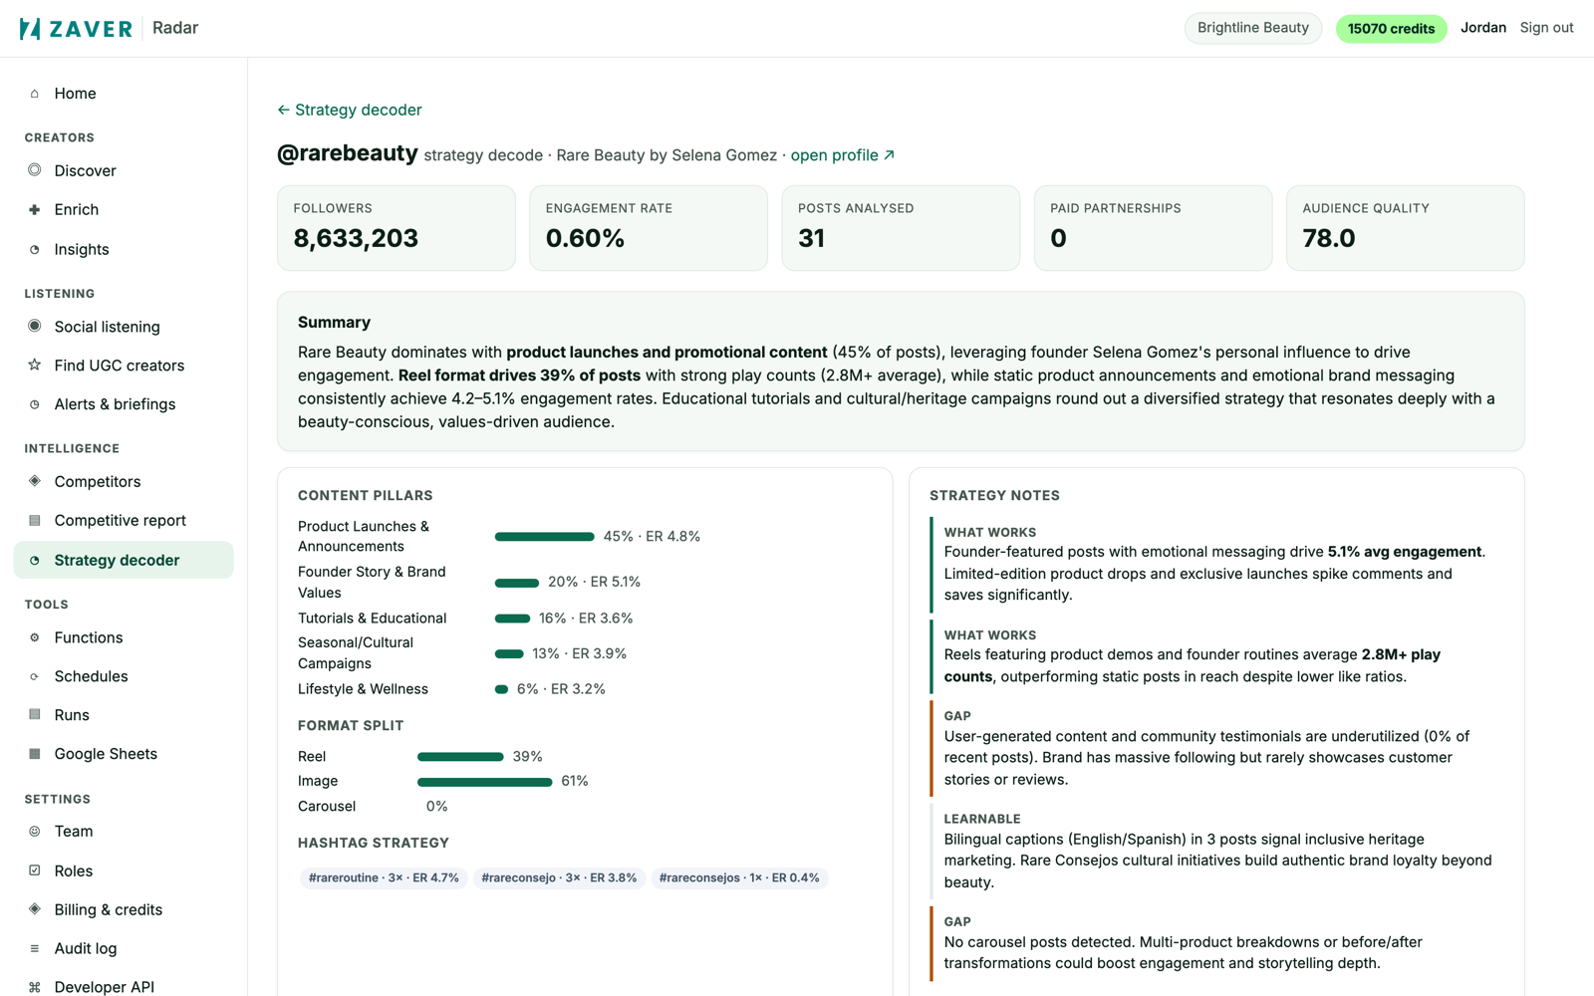Open the Home page
The width and height of the screenshot is (1594, 996).
coord(124,94)
